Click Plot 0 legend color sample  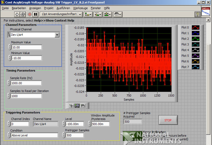195,27
